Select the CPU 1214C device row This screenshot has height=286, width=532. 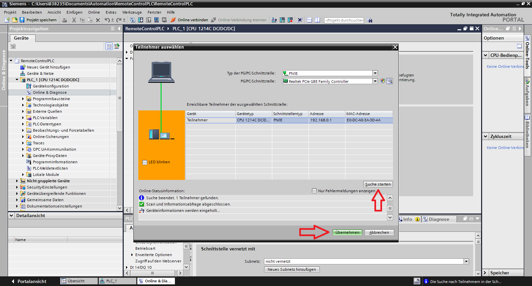click(289, 120)
